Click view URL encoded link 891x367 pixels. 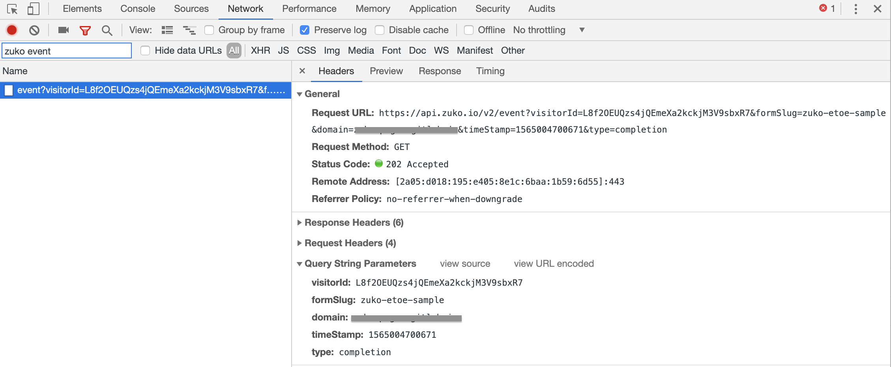tap(554, 264)
